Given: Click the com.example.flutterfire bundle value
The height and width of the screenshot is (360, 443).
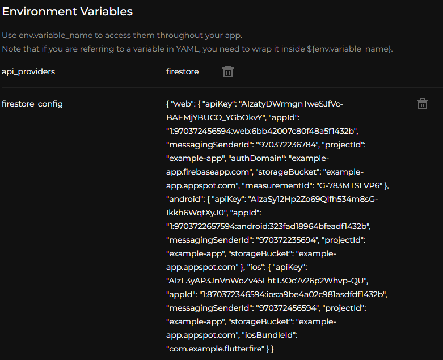Looking at the screenshot, I should click(214, 349).
